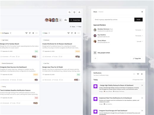
Task: Click the Easy badge on Design UI card
Action: (x=36, y=51)
